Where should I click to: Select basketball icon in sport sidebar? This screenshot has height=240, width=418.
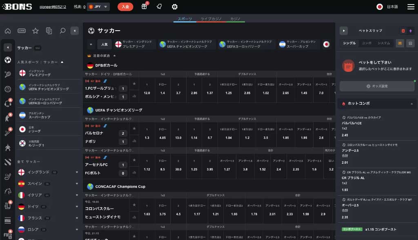[x=8, y=89]
